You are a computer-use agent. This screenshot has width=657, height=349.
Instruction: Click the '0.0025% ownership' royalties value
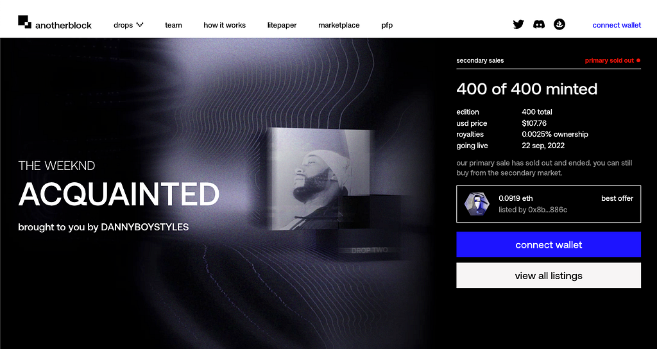[x=555, y=134]
